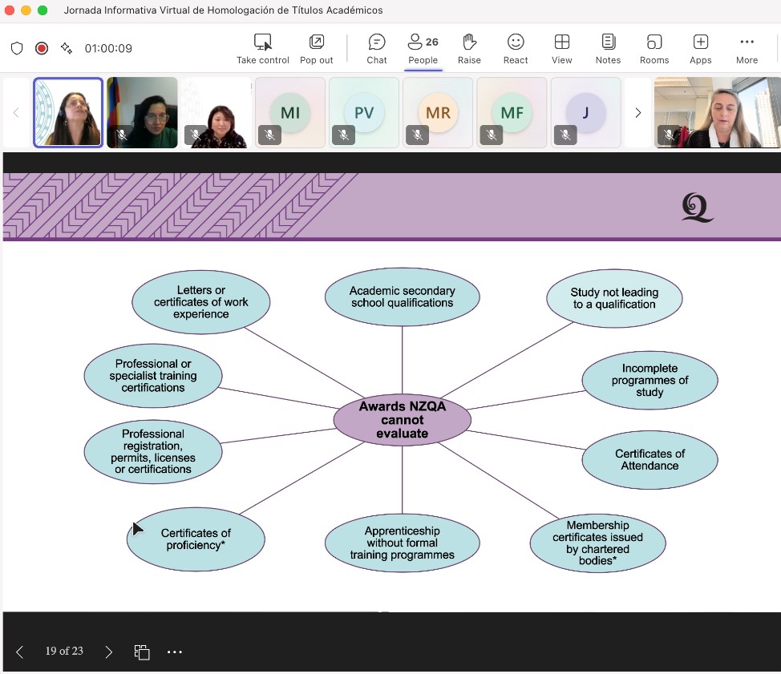Screen dimensions: 781x674
Task: Click muted mic icon on PV tile
Action: click(343, 135)
